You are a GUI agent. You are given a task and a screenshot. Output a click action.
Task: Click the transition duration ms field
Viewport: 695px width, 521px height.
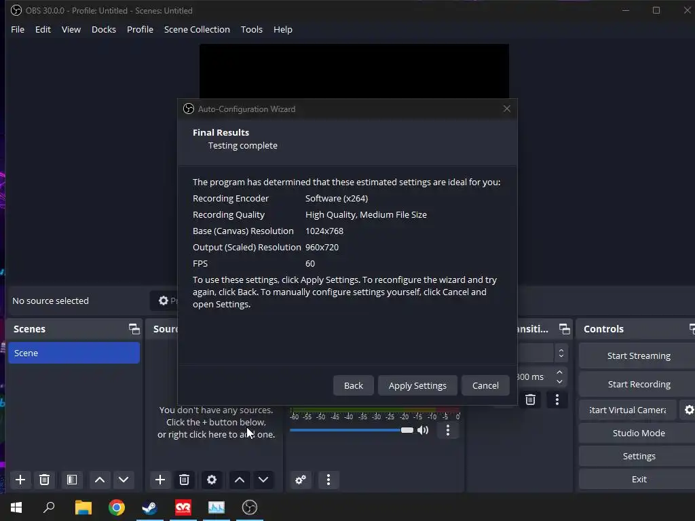(x=534, y=377)
